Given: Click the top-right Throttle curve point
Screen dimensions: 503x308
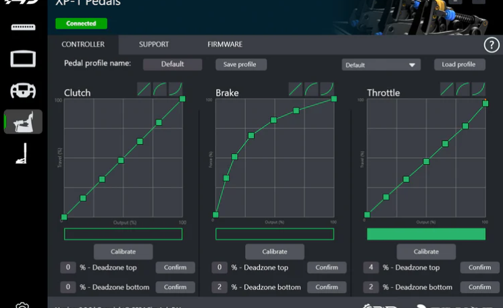Looking at the screenshot, I should (x=485, y=103).
